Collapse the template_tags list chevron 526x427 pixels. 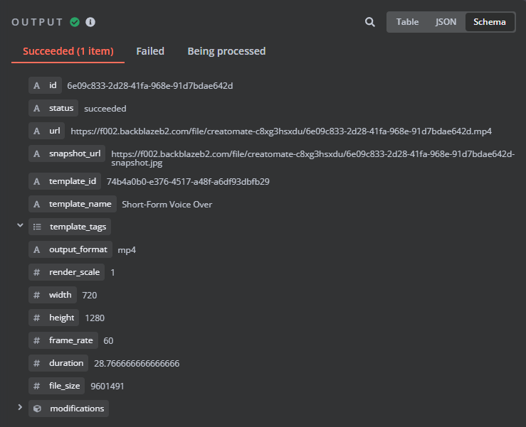(x=20, y=225)
